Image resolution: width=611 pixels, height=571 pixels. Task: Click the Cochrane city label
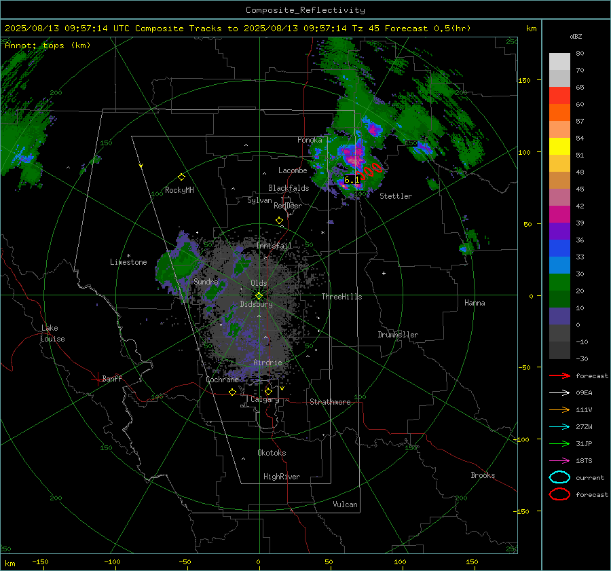click(x=222, y=380)
